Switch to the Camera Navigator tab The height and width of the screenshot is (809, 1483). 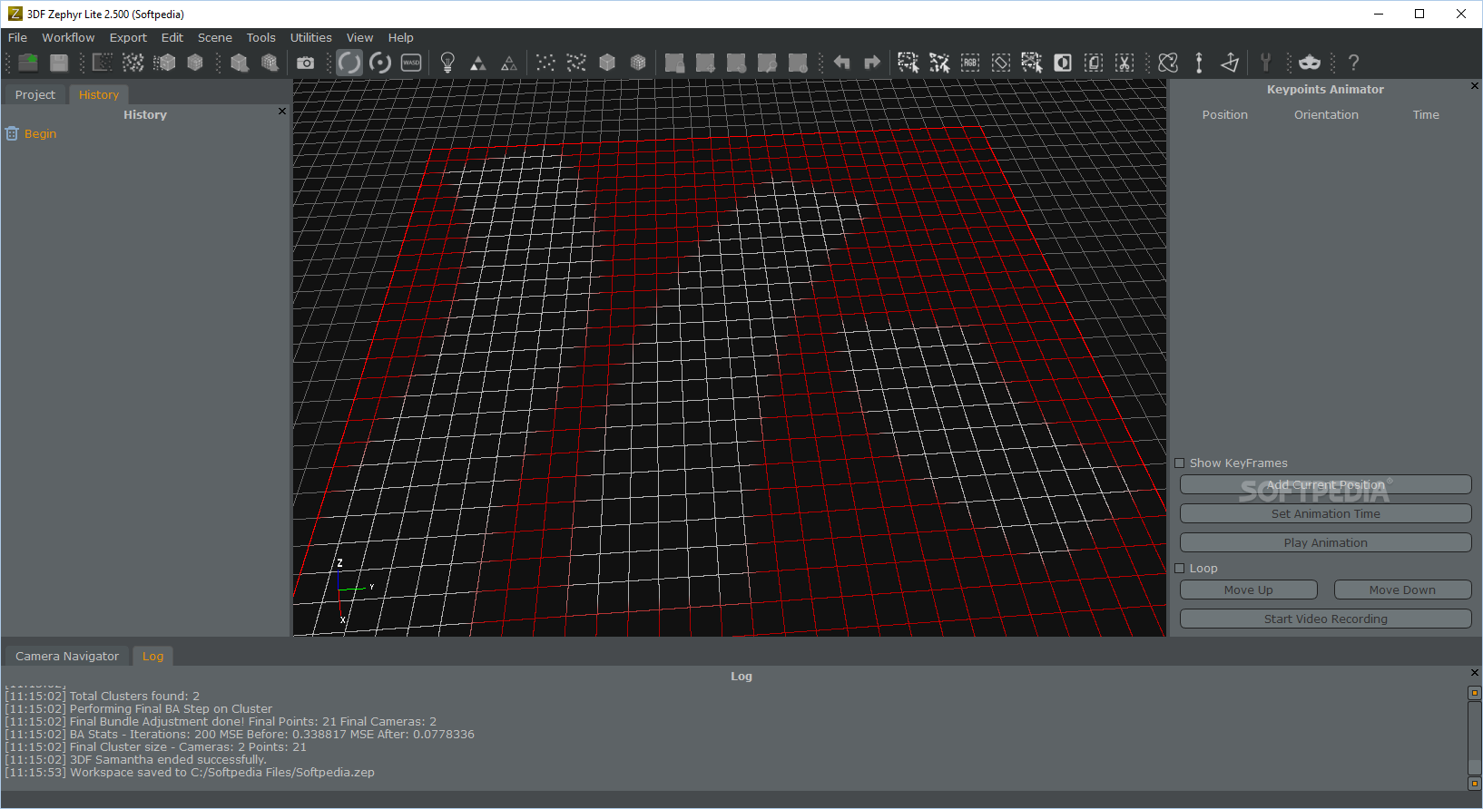(x=67, y=656)
